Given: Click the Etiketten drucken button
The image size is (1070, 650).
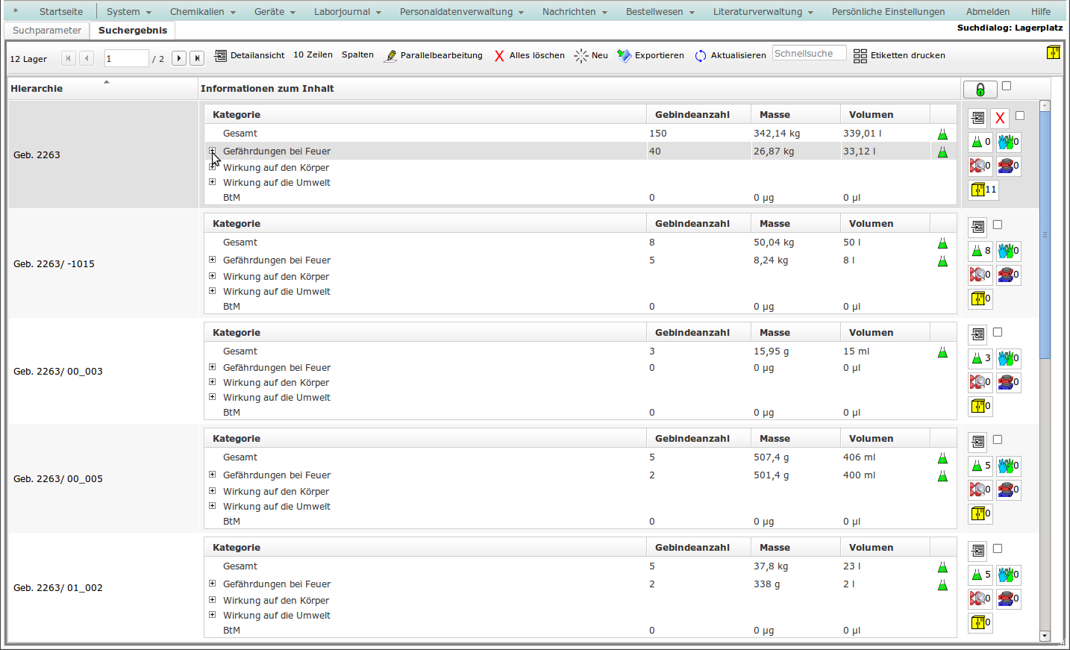Looking at the screenshot, I should [899, 55].
